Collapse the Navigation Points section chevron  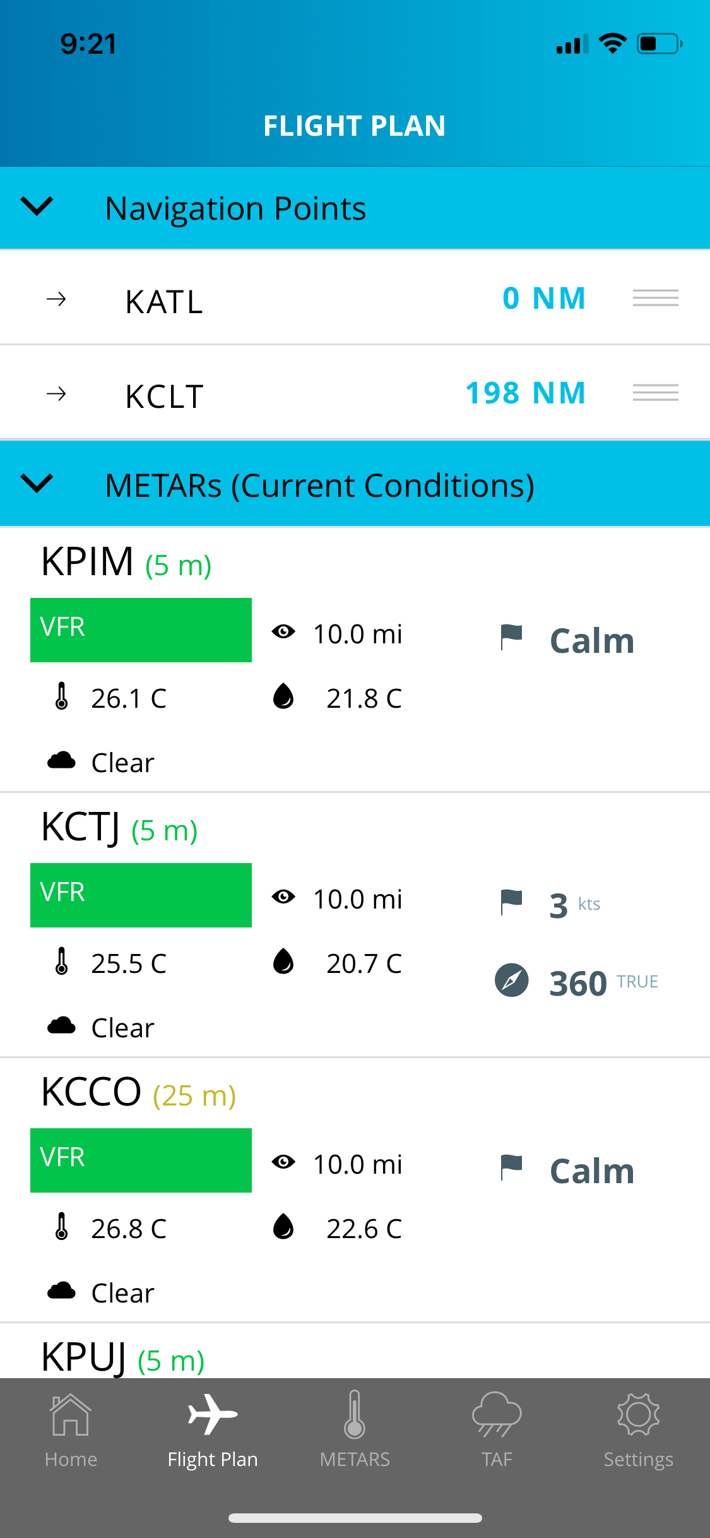[x=37, y=206]
